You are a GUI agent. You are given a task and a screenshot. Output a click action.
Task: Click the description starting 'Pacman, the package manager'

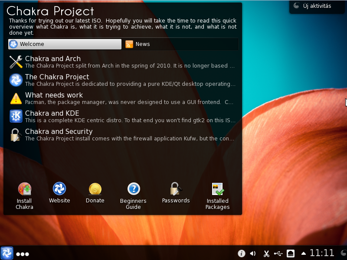click(x=129, y=102)
